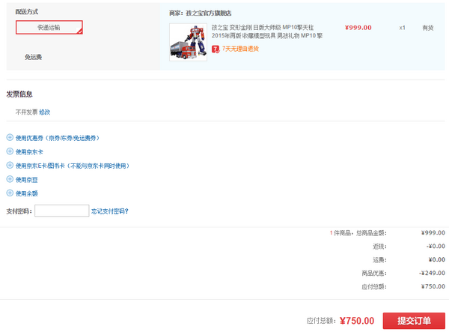Click merchant name 孩之宝官方旗舰店
Image resolution: width=449 pixels, height=332 pixels.
pyautogui.click(x=209, y=13)
